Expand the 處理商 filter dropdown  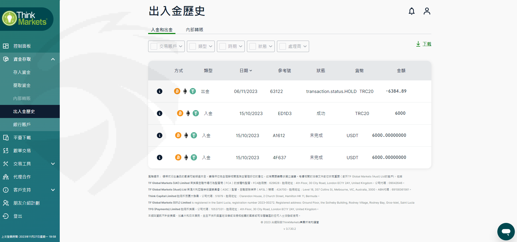point(305,46)
